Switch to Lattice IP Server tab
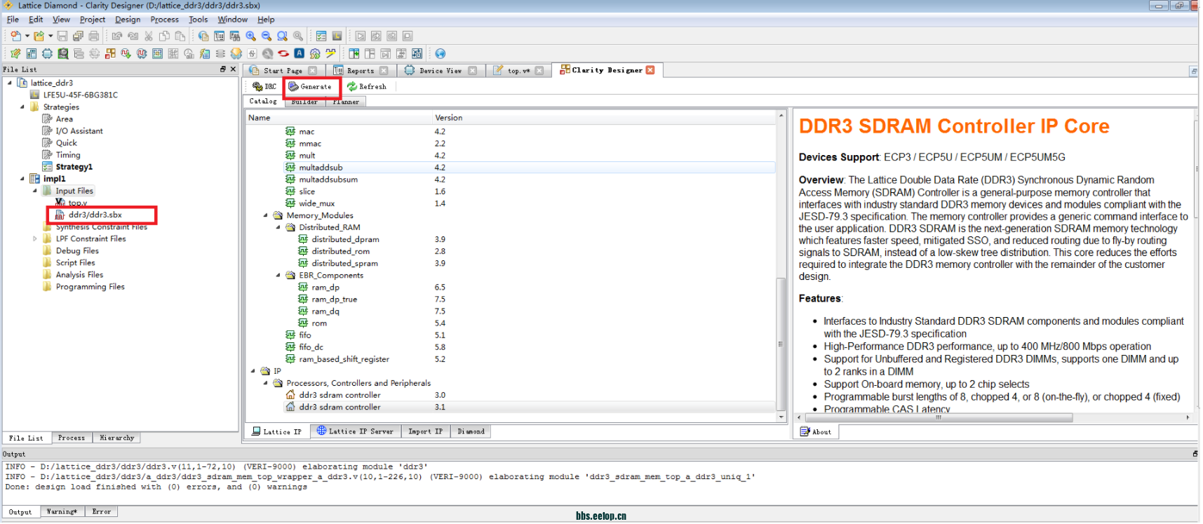The image size is (1203, 524). [355, 431]
